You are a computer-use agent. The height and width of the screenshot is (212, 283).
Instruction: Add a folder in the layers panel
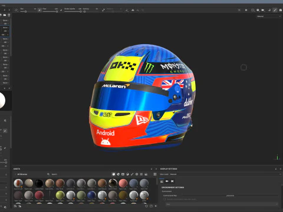[x=5, y=15]
